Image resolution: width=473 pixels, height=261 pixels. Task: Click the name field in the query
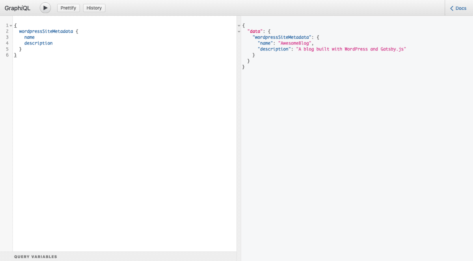point(30,37)
